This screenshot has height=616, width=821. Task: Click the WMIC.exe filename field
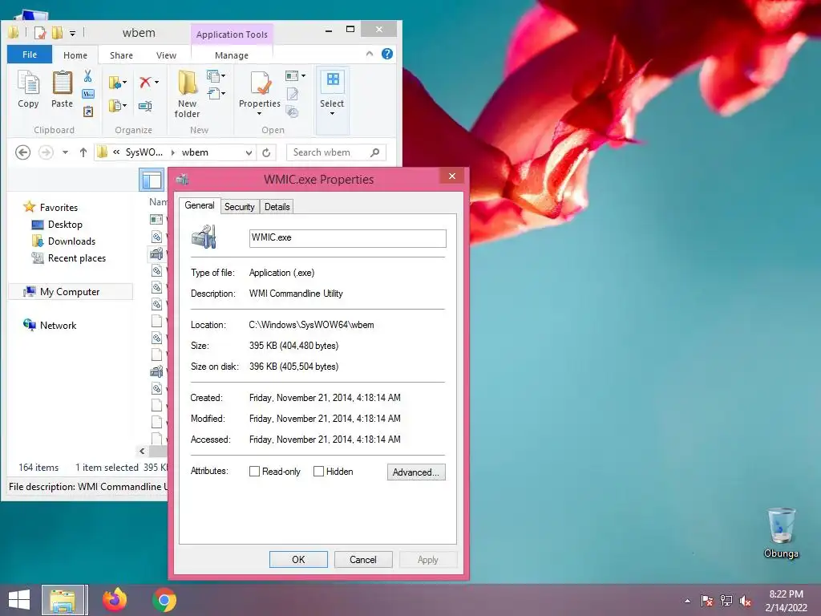(348, 237)
